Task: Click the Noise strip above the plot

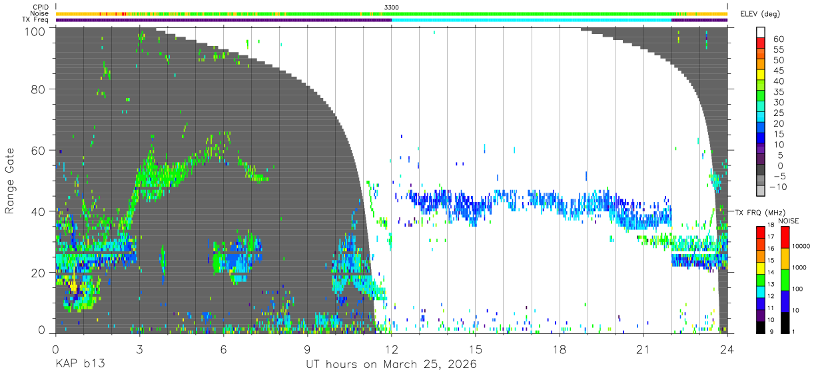Action: coord(392,13)
